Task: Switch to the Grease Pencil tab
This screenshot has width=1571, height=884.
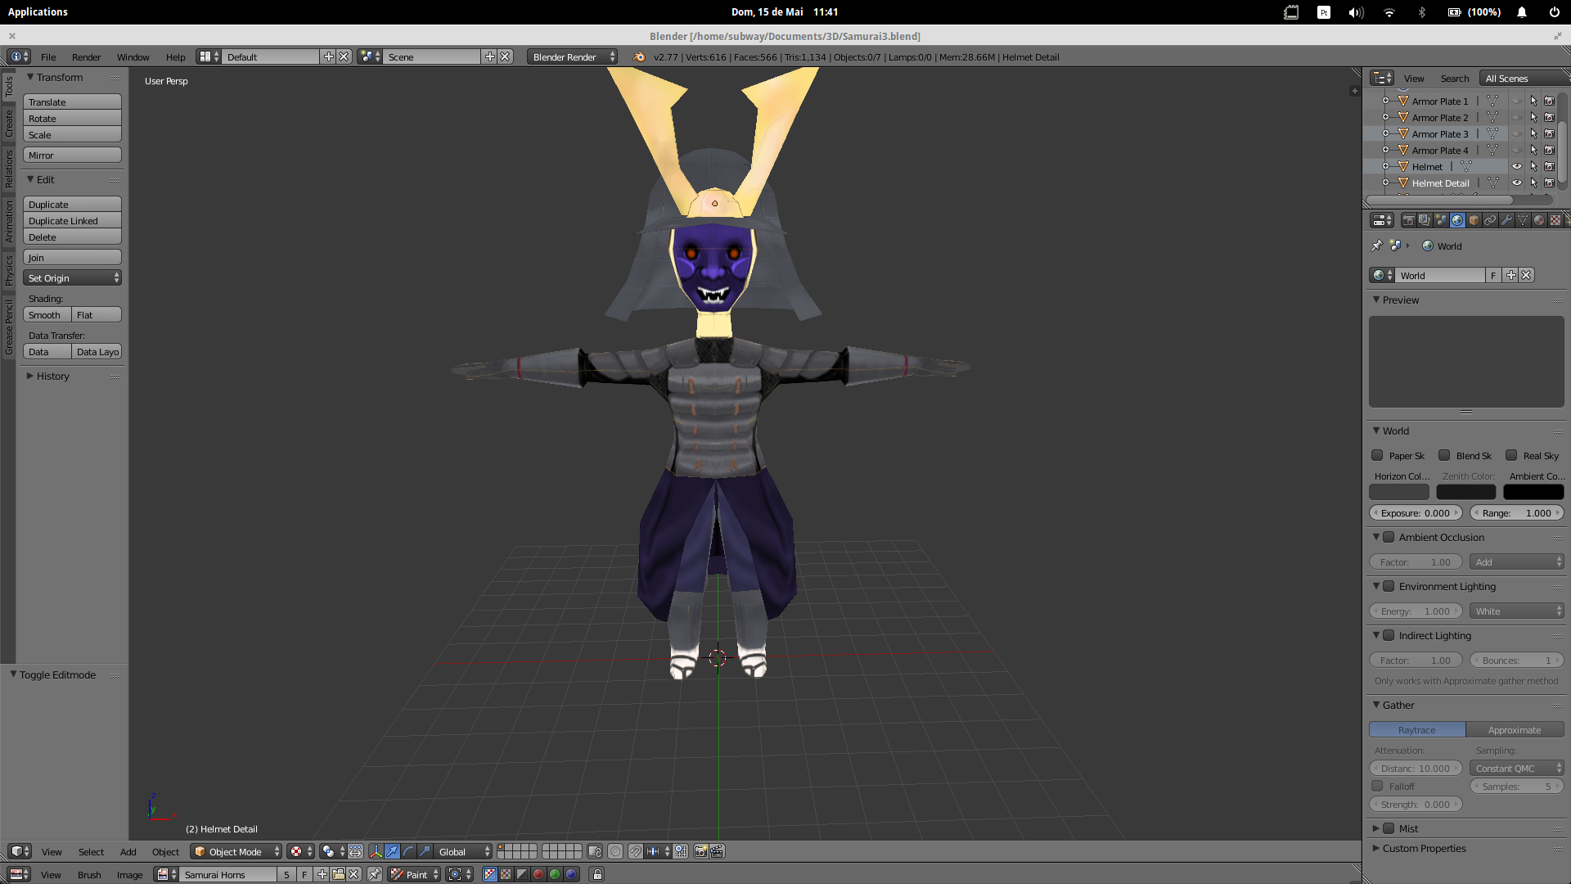Action: tap(9, 327)
